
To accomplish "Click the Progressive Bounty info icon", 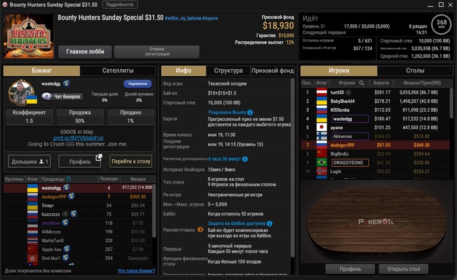I will click(x=250, y=112).
